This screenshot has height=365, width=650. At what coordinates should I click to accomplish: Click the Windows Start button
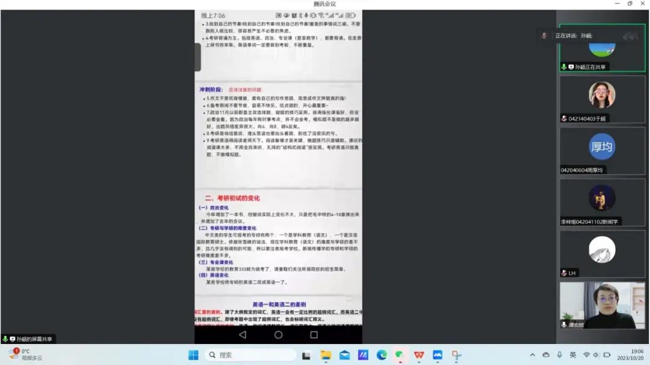193,355
